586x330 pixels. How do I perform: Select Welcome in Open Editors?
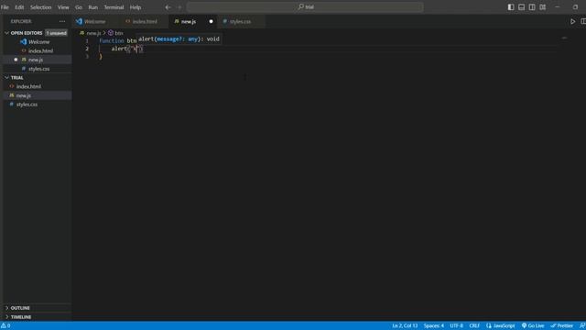coord(38,42)
